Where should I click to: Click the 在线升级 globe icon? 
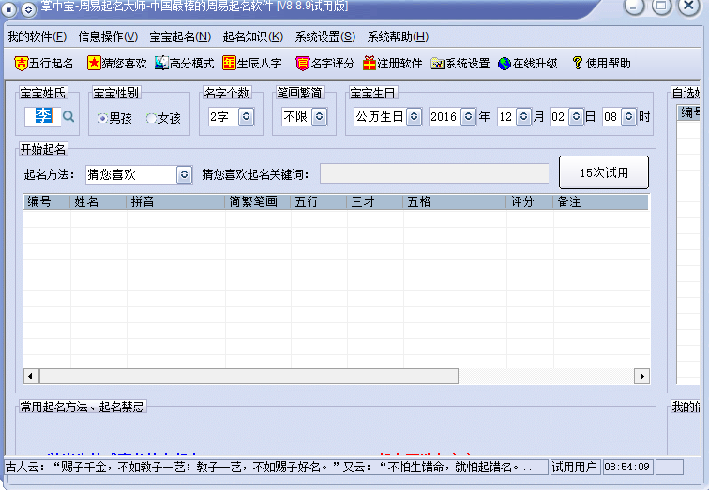505,64
